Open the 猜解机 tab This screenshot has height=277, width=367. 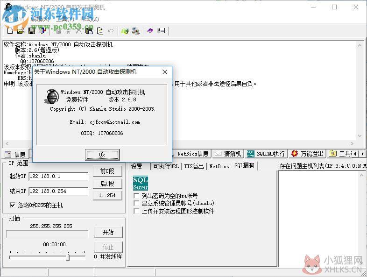pos(228,154)
